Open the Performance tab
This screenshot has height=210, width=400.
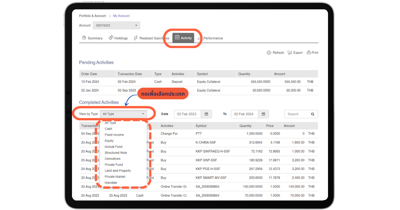[x=213, y=38]
